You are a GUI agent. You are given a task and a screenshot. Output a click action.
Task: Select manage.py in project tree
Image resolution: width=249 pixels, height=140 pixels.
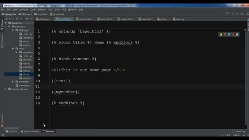tap(23, 86)
